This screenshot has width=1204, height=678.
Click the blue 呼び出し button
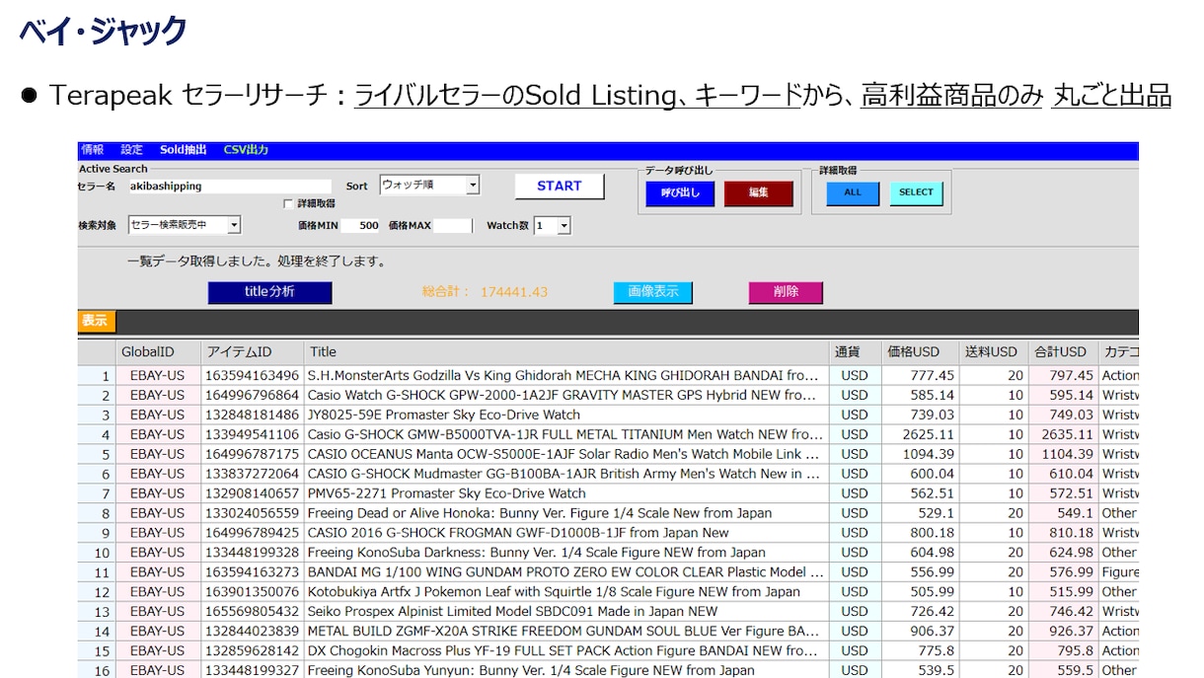coord(680,192)
